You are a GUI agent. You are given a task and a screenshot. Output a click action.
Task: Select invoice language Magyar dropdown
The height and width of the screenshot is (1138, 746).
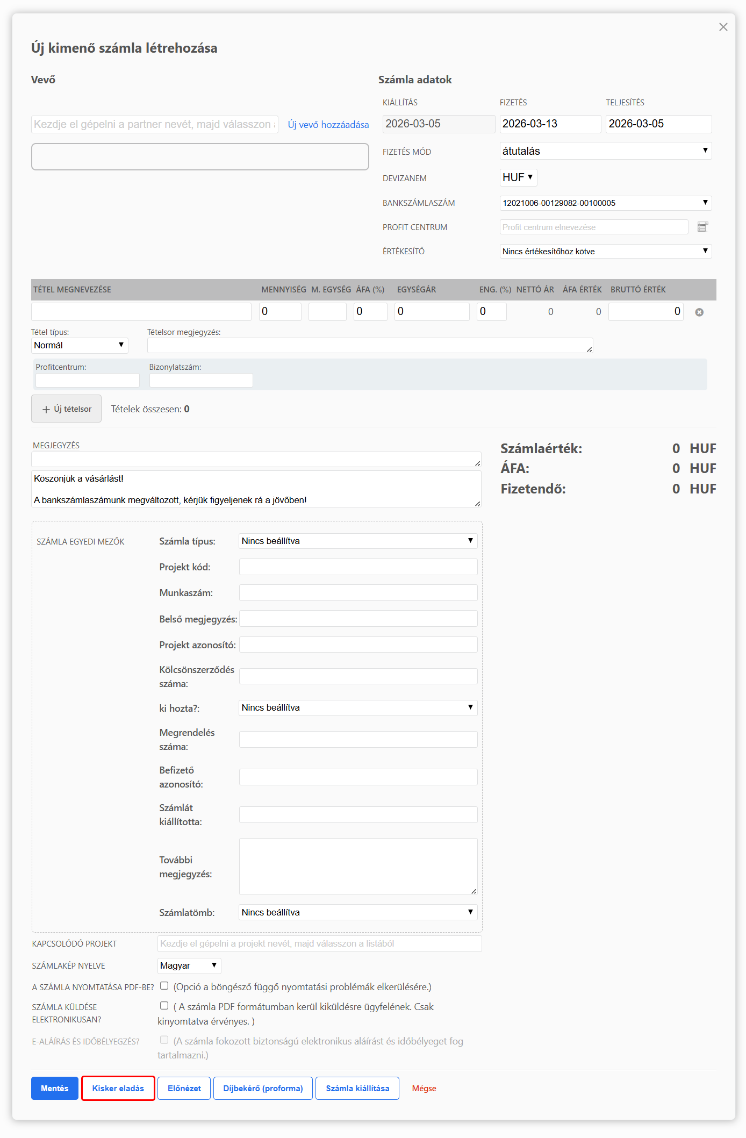189,965
